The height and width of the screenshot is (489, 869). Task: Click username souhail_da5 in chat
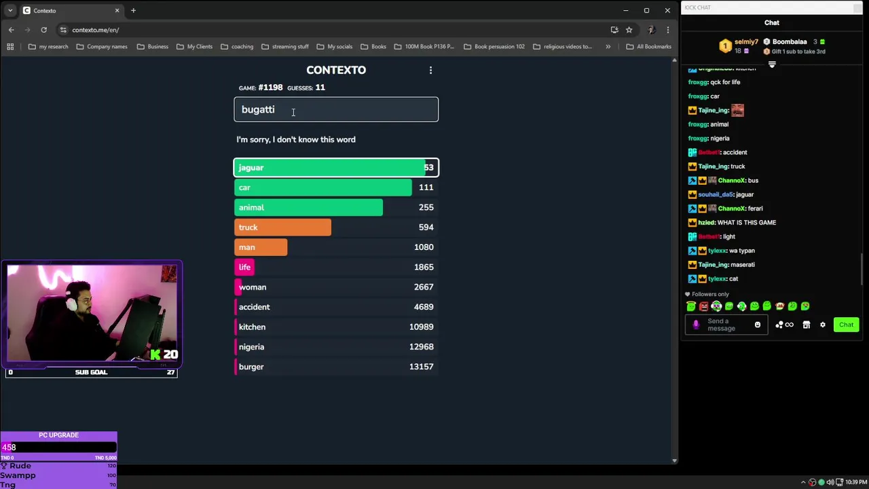pyautogui.click(x=716, y=194)
